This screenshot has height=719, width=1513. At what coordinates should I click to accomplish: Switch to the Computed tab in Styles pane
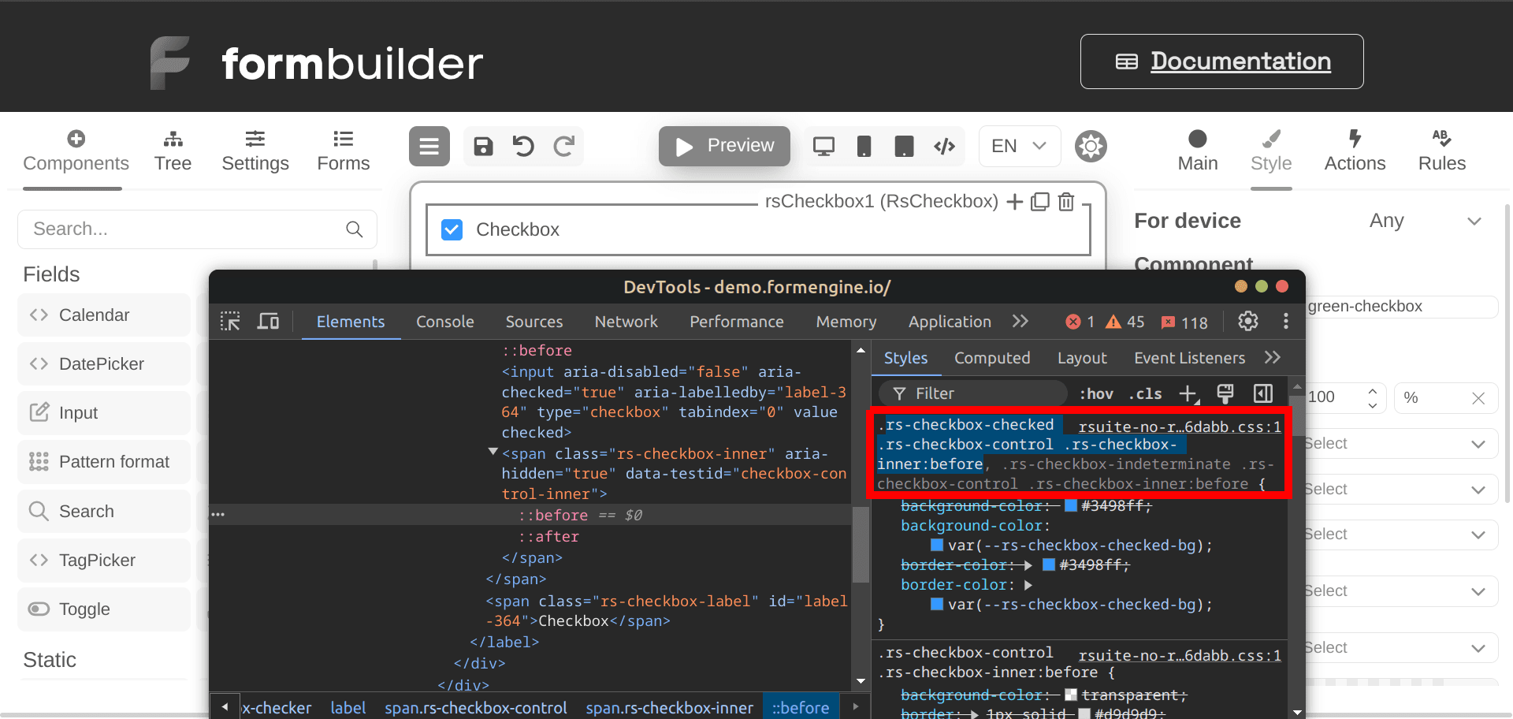click(x=992, y=357)
